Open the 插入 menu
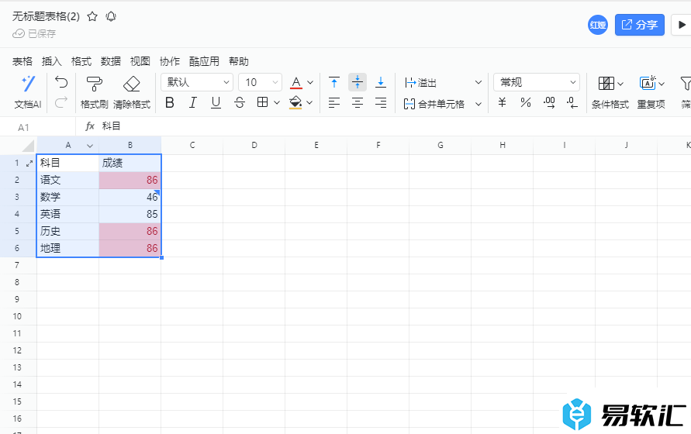 pos(51,61)
